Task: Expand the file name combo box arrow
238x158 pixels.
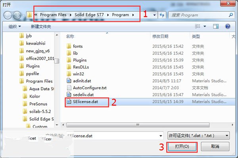Action: (x=161, y=136)
